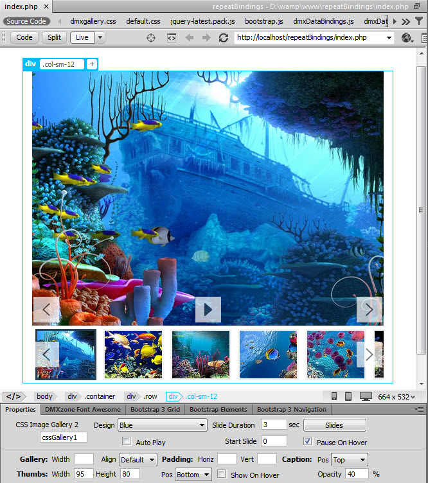Screen dimensions: 428x483
Task: Open default.css related file
Action: 143,21
